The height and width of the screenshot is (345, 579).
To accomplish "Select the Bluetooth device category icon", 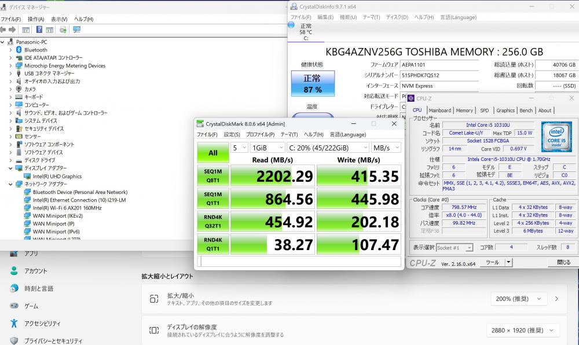I will (x=19, y=50).
